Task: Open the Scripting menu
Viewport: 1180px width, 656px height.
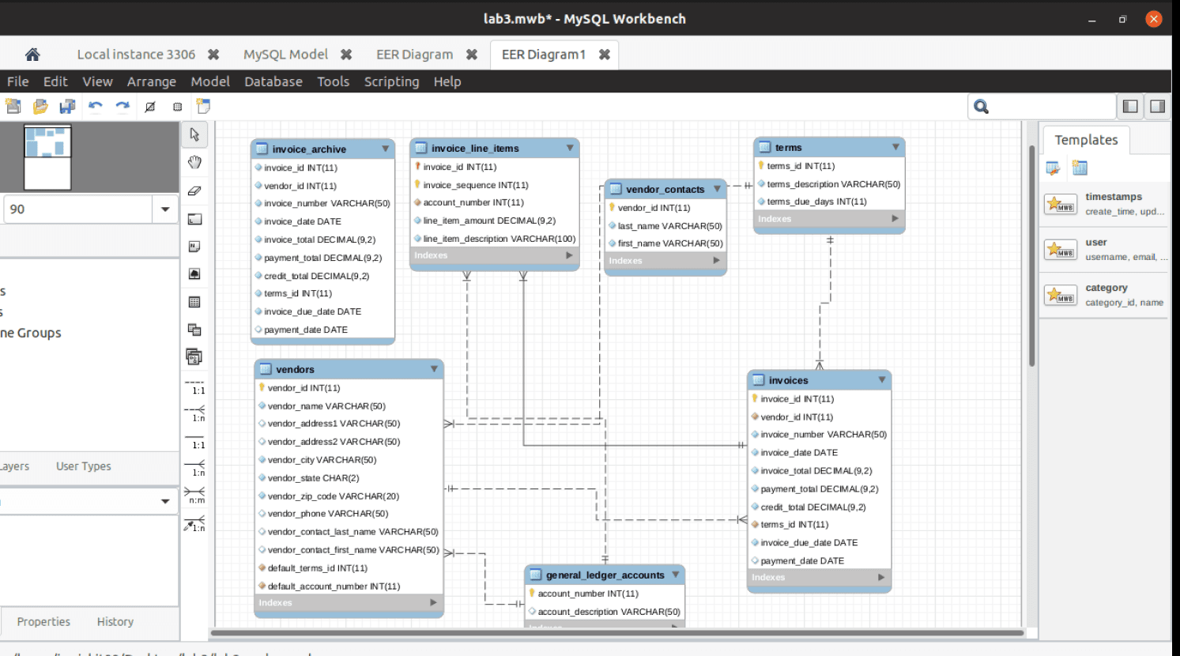Action: pos(392,81)
